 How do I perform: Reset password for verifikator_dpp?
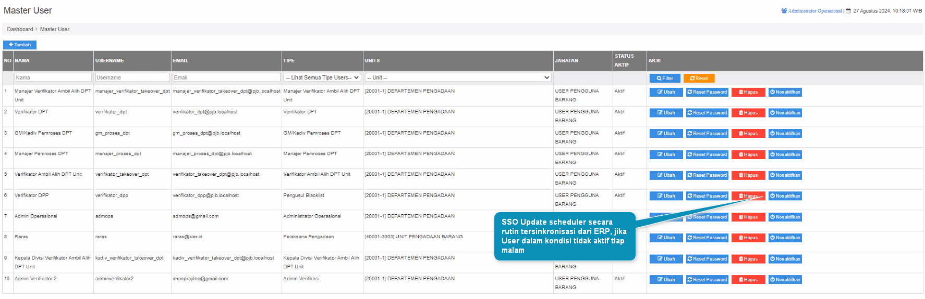(707, 196)
